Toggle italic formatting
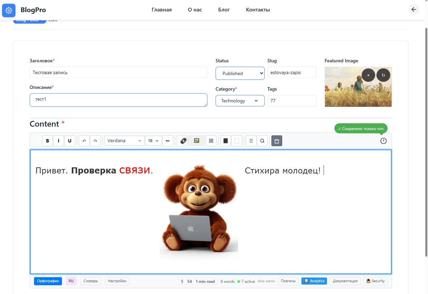 pyautogui.click(x=59, y=141)
